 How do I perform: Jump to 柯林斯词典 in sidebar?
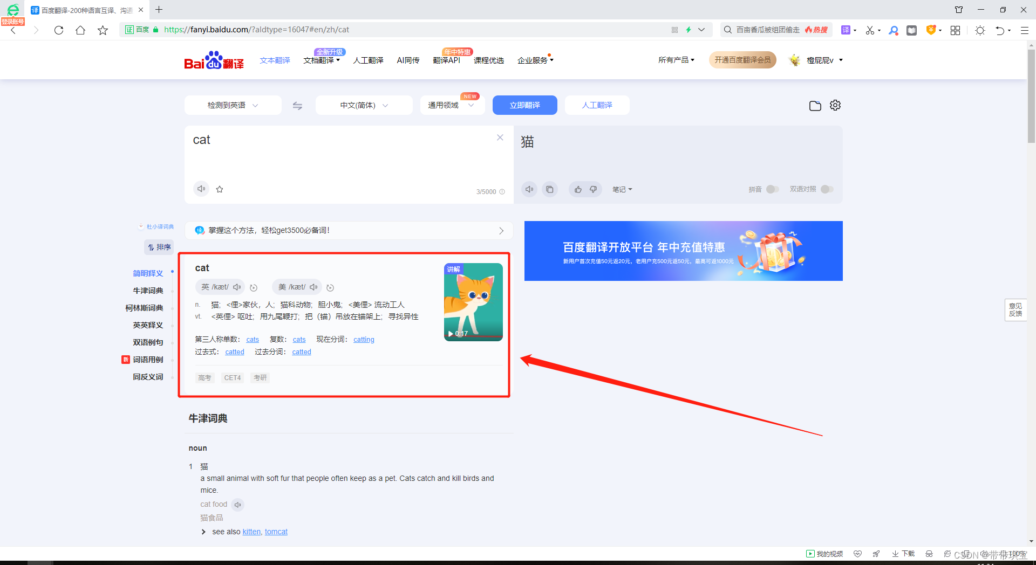coord(144,308)
